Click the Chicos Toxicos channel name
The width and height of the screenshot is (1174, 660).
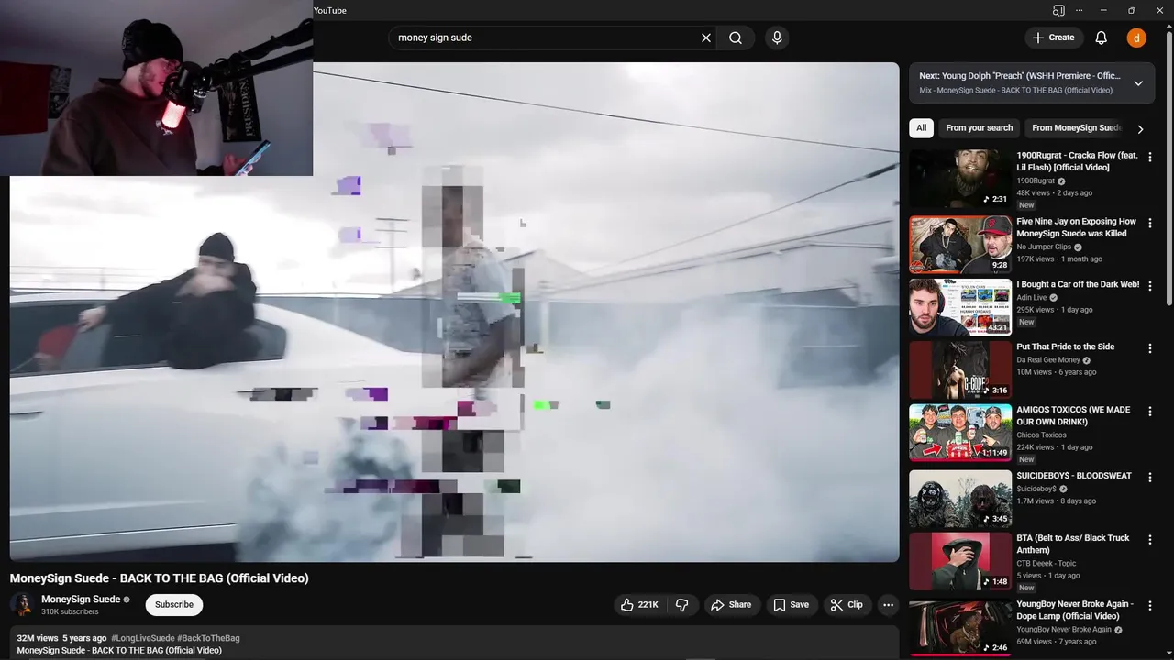coord(1041,435)
